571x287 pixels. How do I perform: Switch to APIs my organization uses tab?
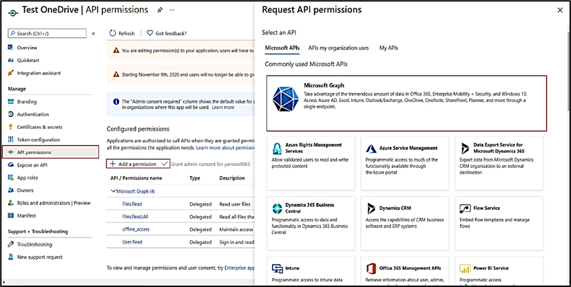pos(338,48)
